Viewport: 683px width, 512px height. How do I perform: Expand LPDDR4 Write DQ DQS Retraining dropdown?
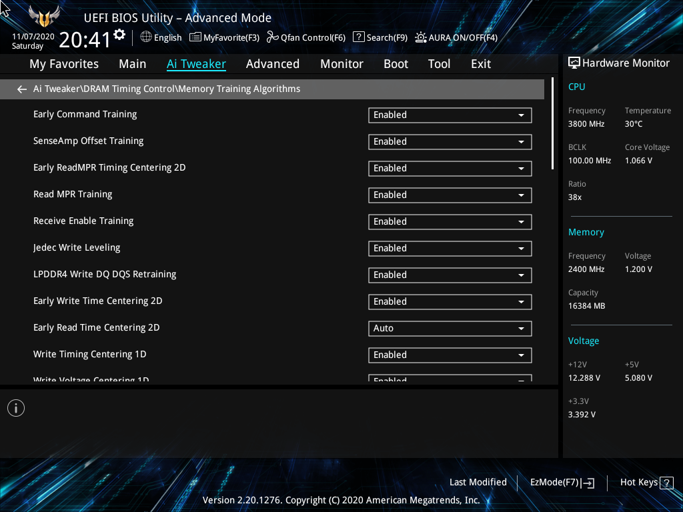[450, 275]
